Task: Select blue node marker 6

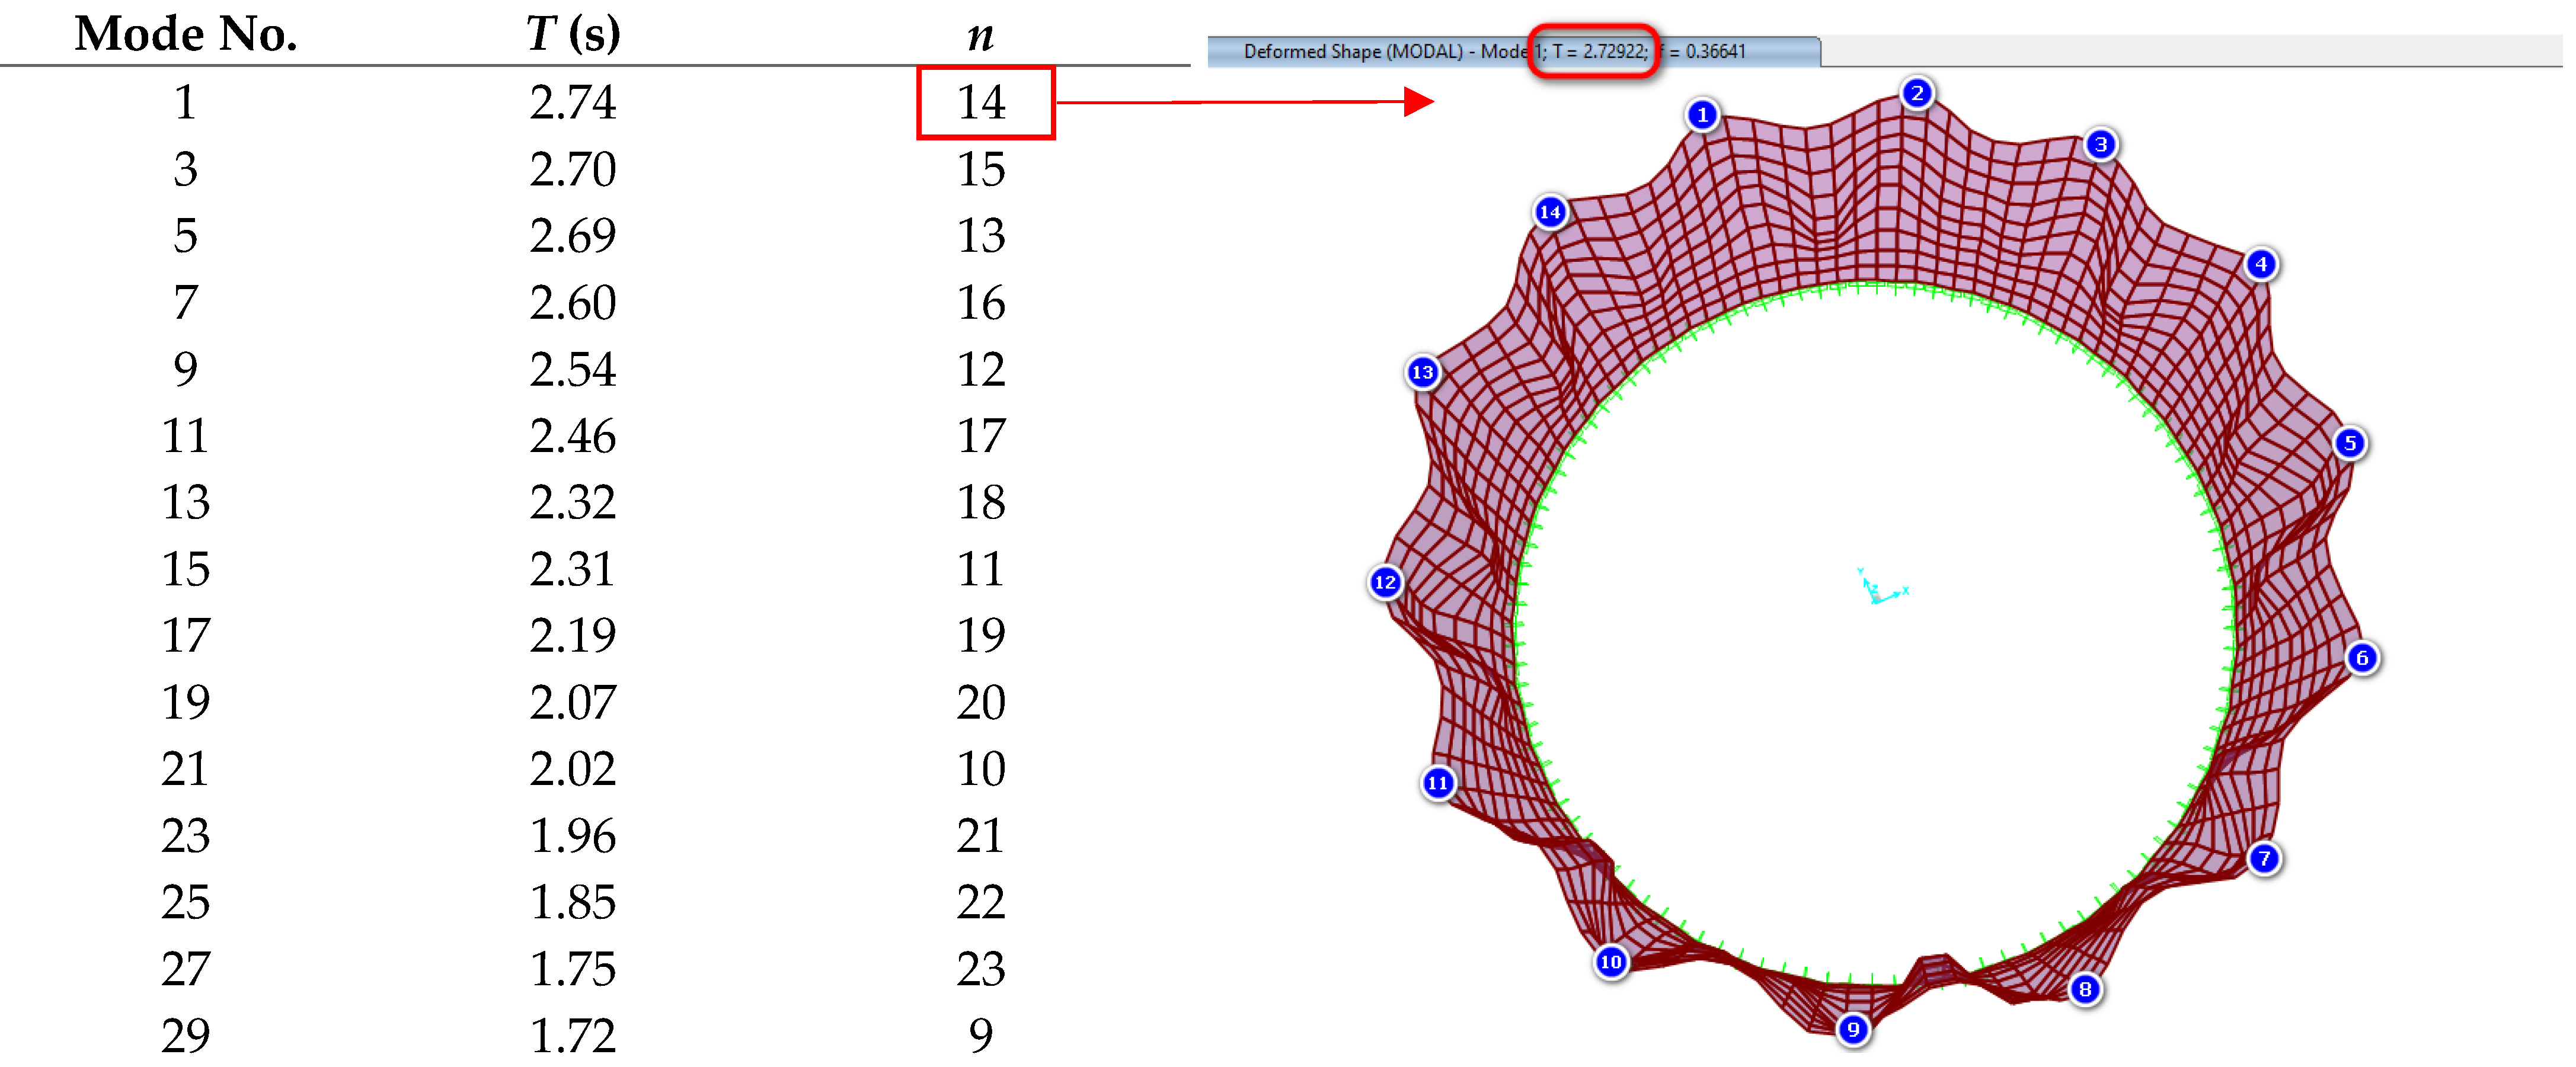Action: [x=2362, y=658]
